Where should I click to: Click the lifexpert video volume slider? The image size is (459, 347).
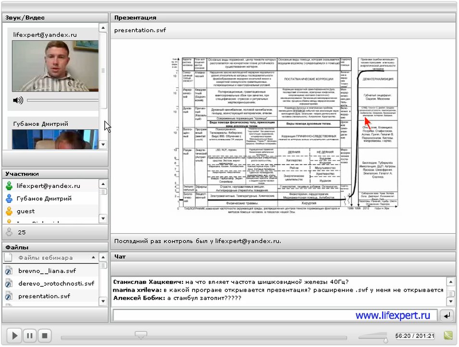click(x=63, y=100)
